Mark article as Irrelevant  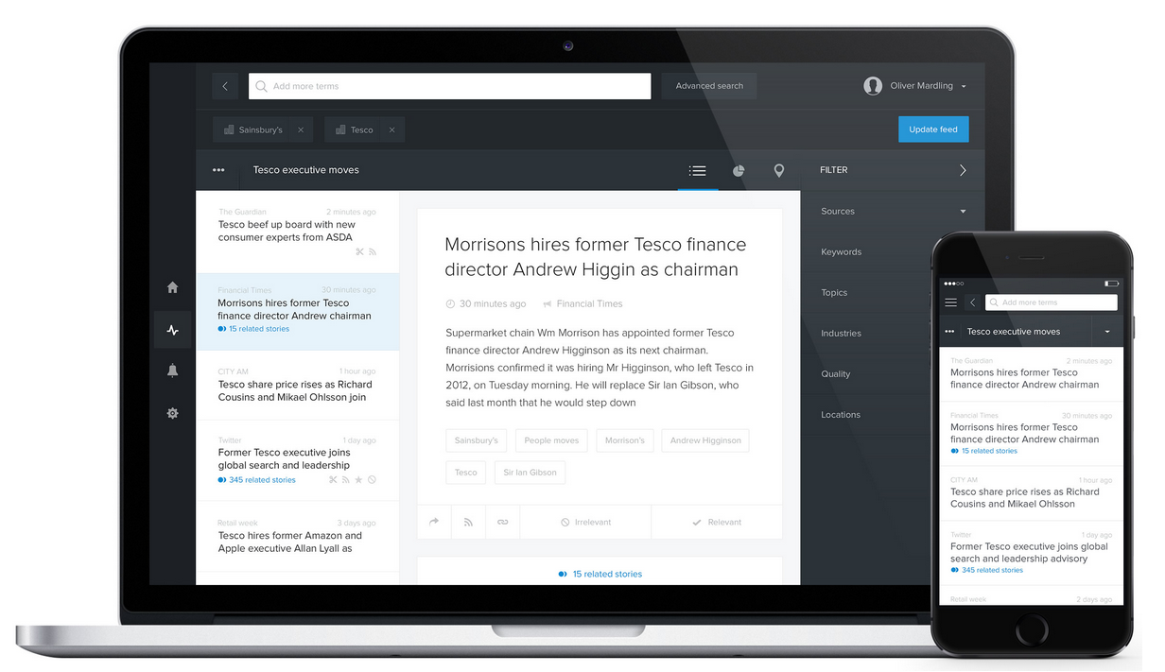[x=585, y=522]
